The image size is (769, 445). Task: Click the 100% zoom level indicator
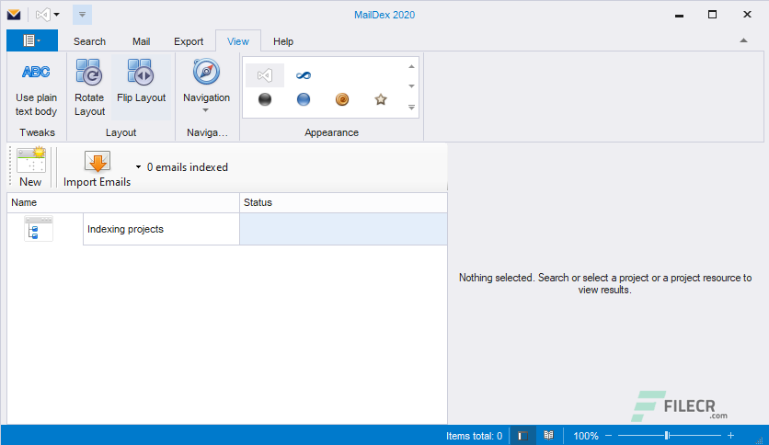pyautogui.click(x=586, y=436)
